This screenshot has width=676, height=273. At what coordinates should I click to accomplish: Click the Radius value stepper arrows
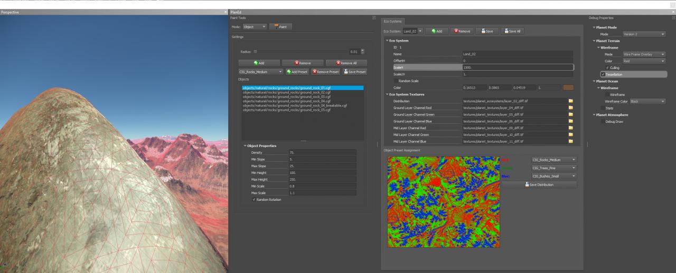[x=362, y=52]
